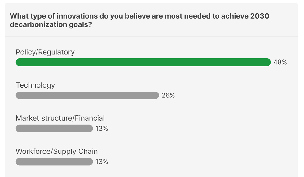304x177 pixels.
Task: Click the 13% next to Market structure bar
Action: (x=102, y=128)
